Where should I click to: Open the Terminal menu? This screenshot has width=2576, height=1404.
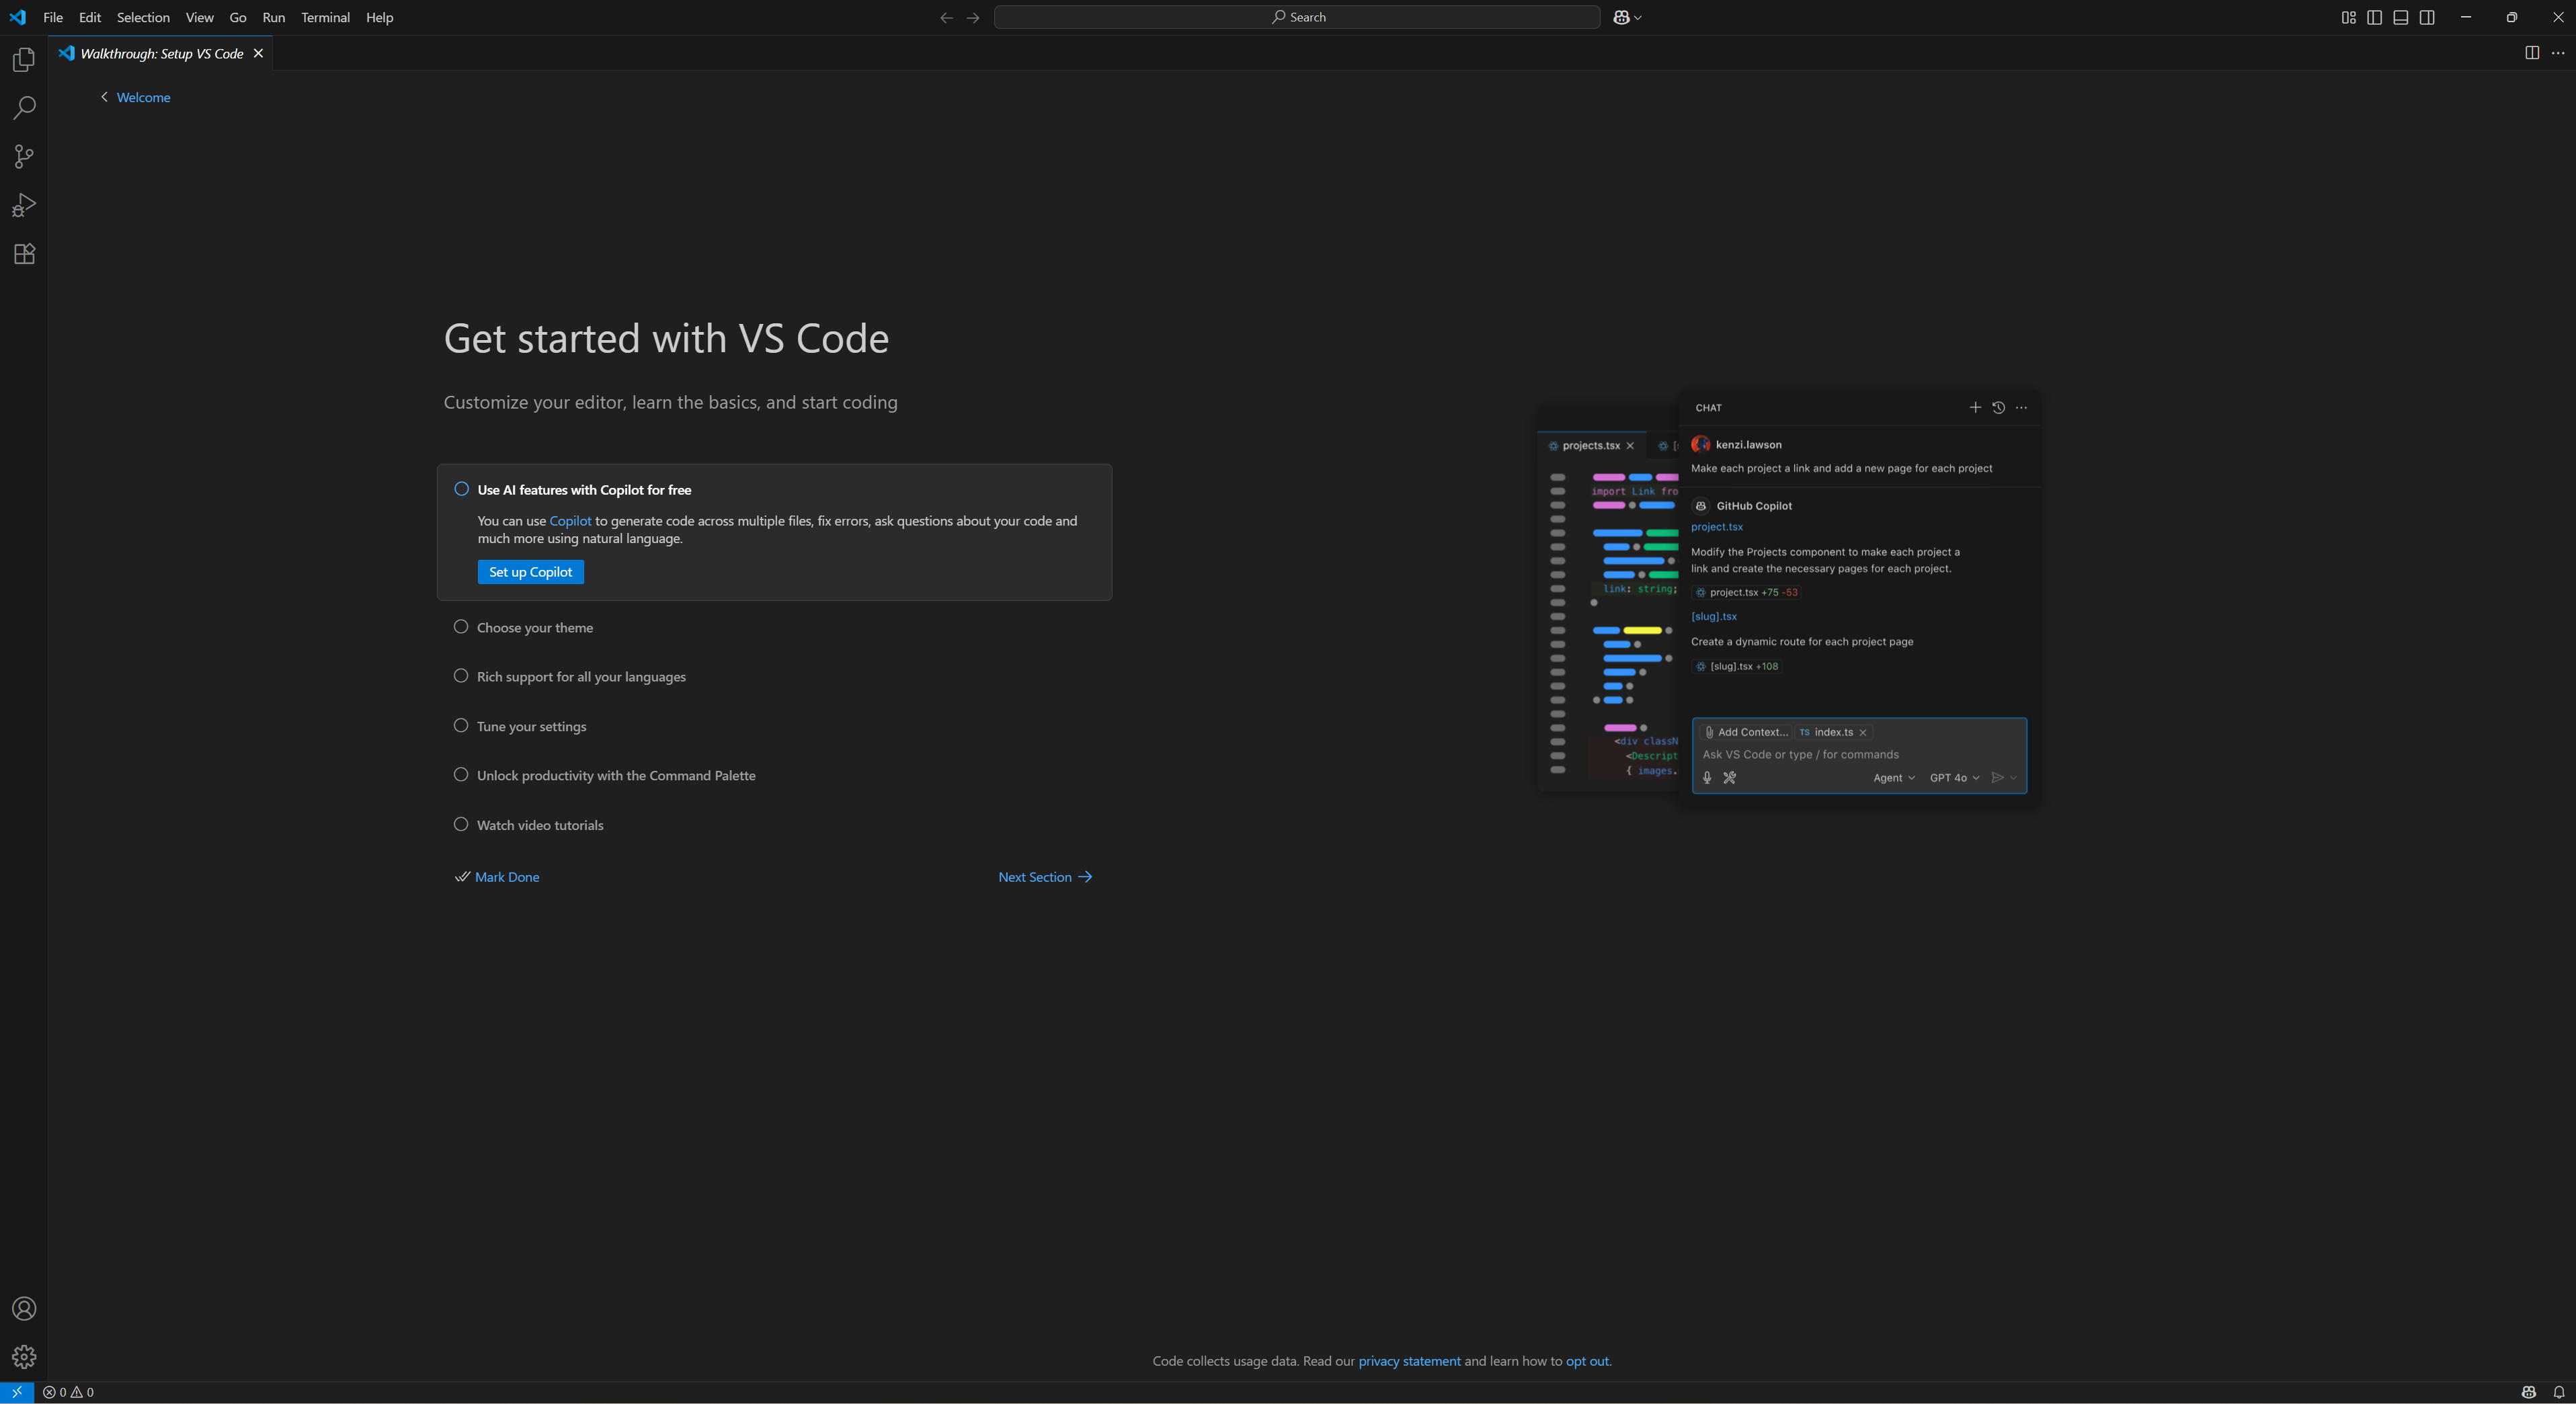[x=325, y=17]
